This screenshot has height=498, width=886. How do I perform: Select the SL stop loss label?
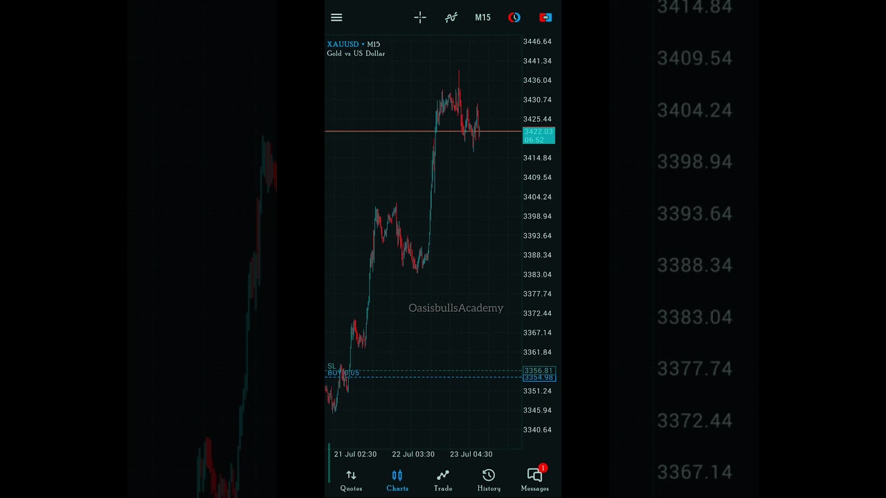[x=332, y=366]
